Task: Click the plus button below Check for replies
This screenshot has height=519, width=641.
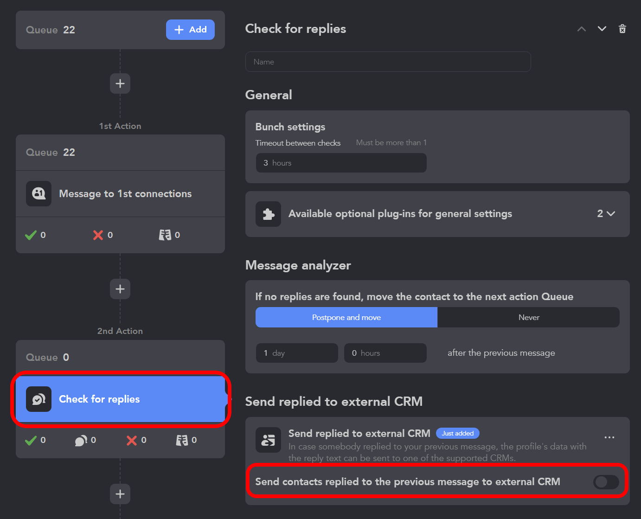Action: tap(120, 494)
